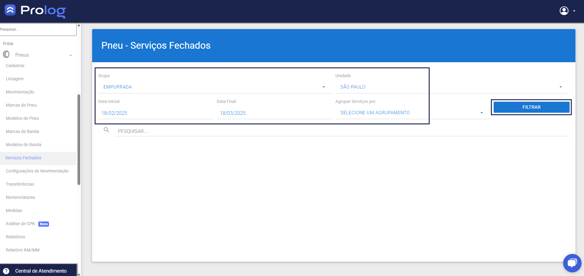Screen dimensions: 584x276
Task: Open the Unidade dropdown showing SÃO PAULO
Action: point(451,87)
